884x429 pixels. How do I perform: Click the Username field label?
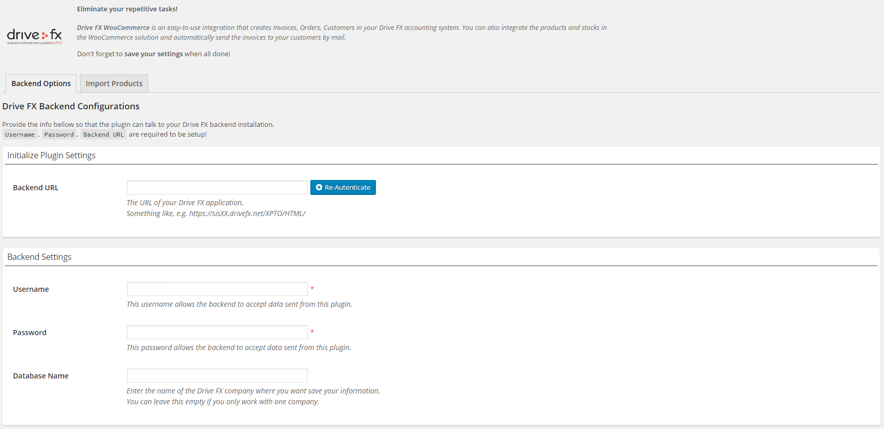pos(31,289)
